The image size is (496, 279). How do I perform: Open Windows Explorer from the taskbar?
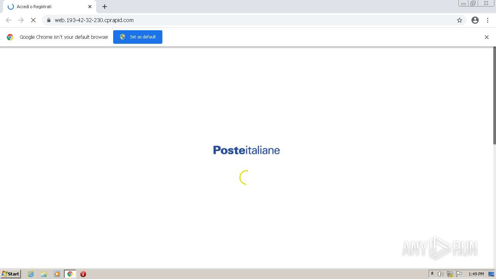coord(44,274)
